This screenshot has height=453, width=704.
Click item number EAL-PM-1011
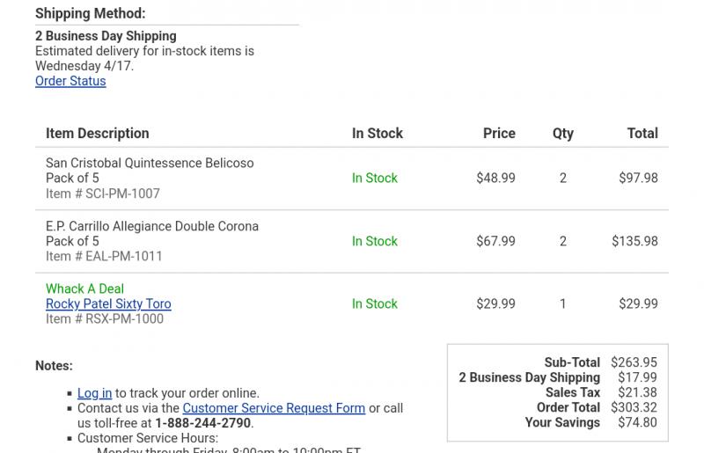104,256
